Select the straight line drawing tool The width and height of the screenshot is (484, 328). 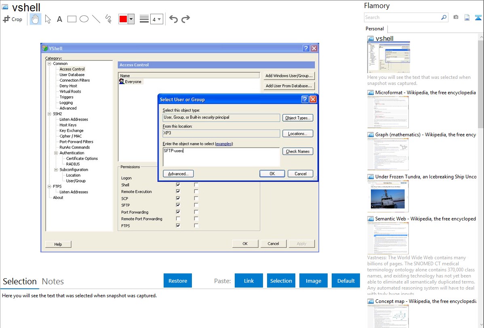[x=96, y=19]
